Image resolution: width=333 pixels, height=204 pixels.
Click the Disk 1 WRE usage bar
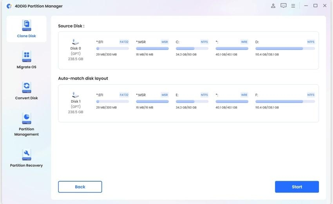[x=232, y=102]
